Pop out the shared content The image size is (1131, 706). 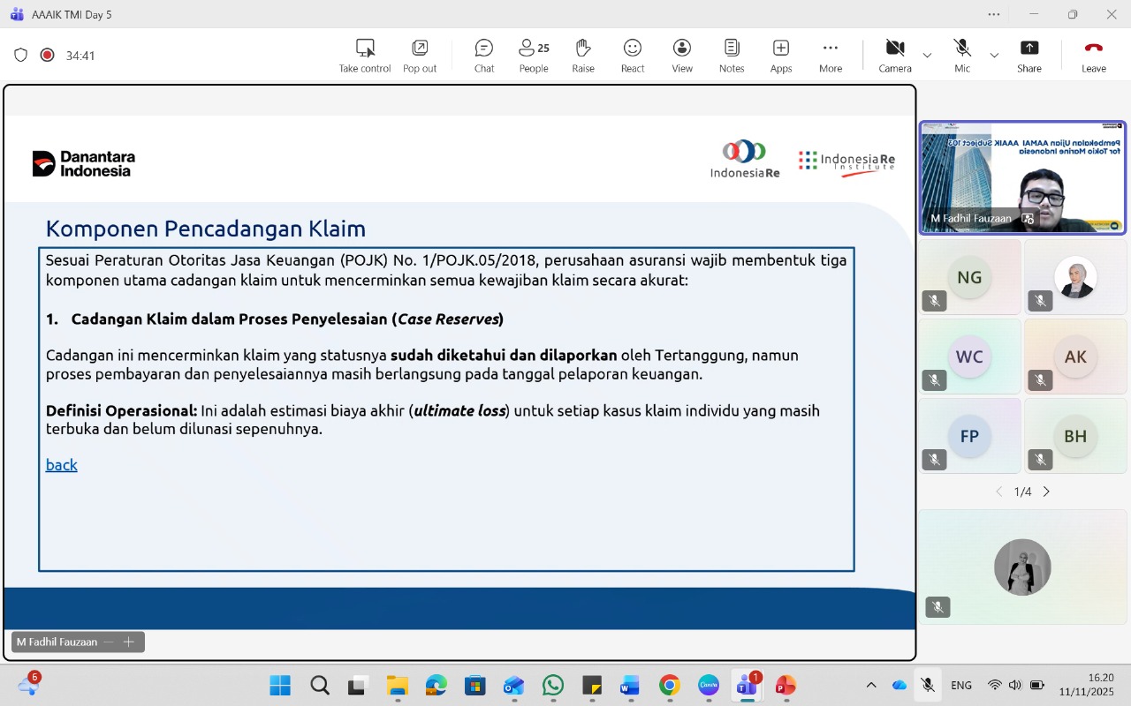tap(420, 56)
